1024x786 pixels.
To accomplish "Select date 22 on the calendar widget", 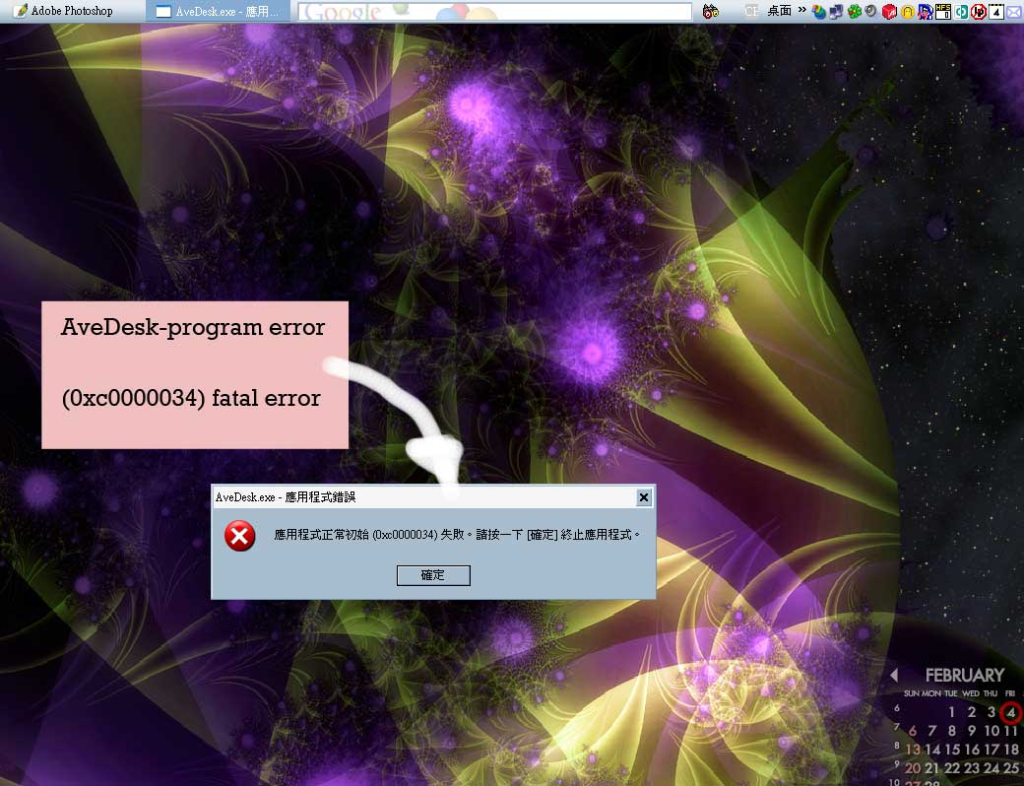I will coord(952,768).
